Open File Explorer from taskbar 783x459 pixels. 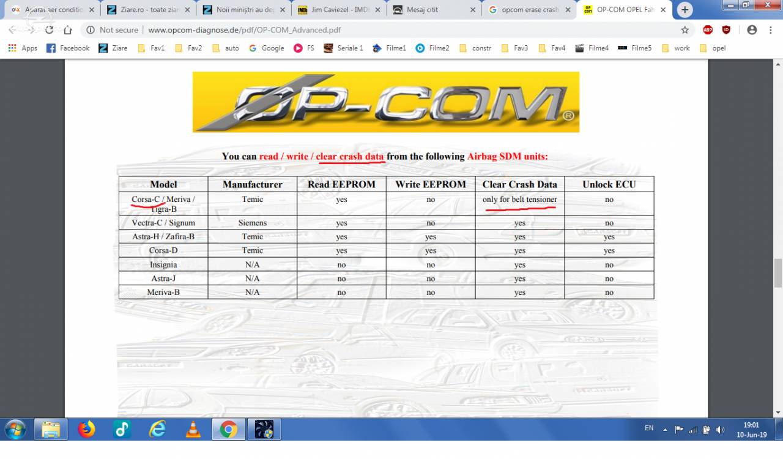[51, 430]
